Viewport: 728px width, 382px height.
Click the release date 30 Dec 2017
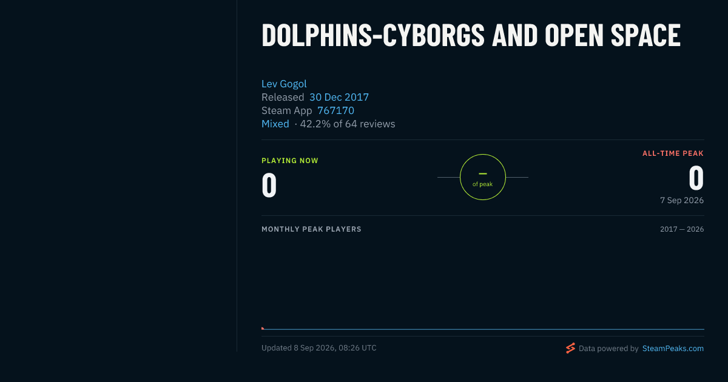[x=339, y=97]
